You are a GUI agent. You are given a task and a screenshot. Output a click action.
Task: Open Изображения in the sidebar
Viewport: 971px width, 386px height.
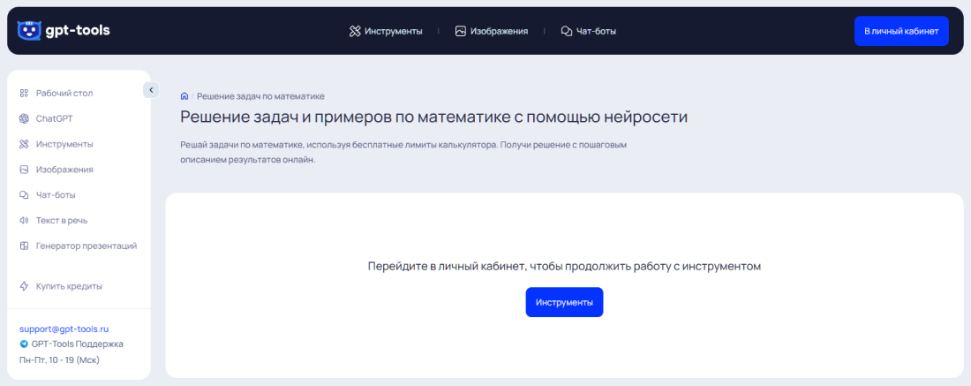coord(64,170)
